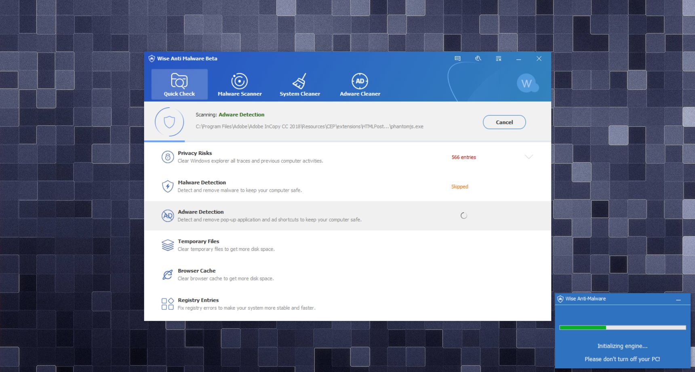Click the Wise Anti-Malware popup shield logo
This screenshot has width=695, height=372.
tap(560, 299)
